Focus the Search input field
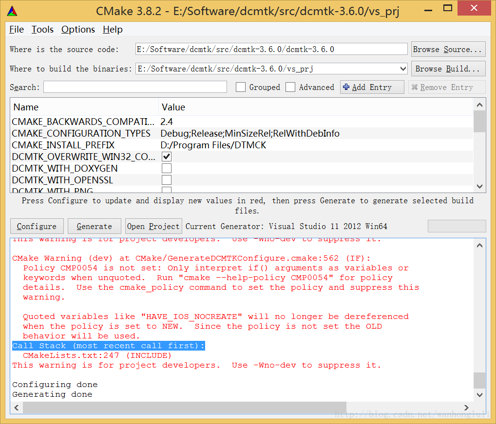 point(135,87)
